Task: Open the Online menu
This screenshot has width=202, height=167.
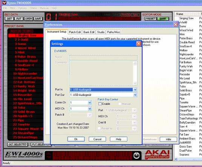Action: pos(34,8)
